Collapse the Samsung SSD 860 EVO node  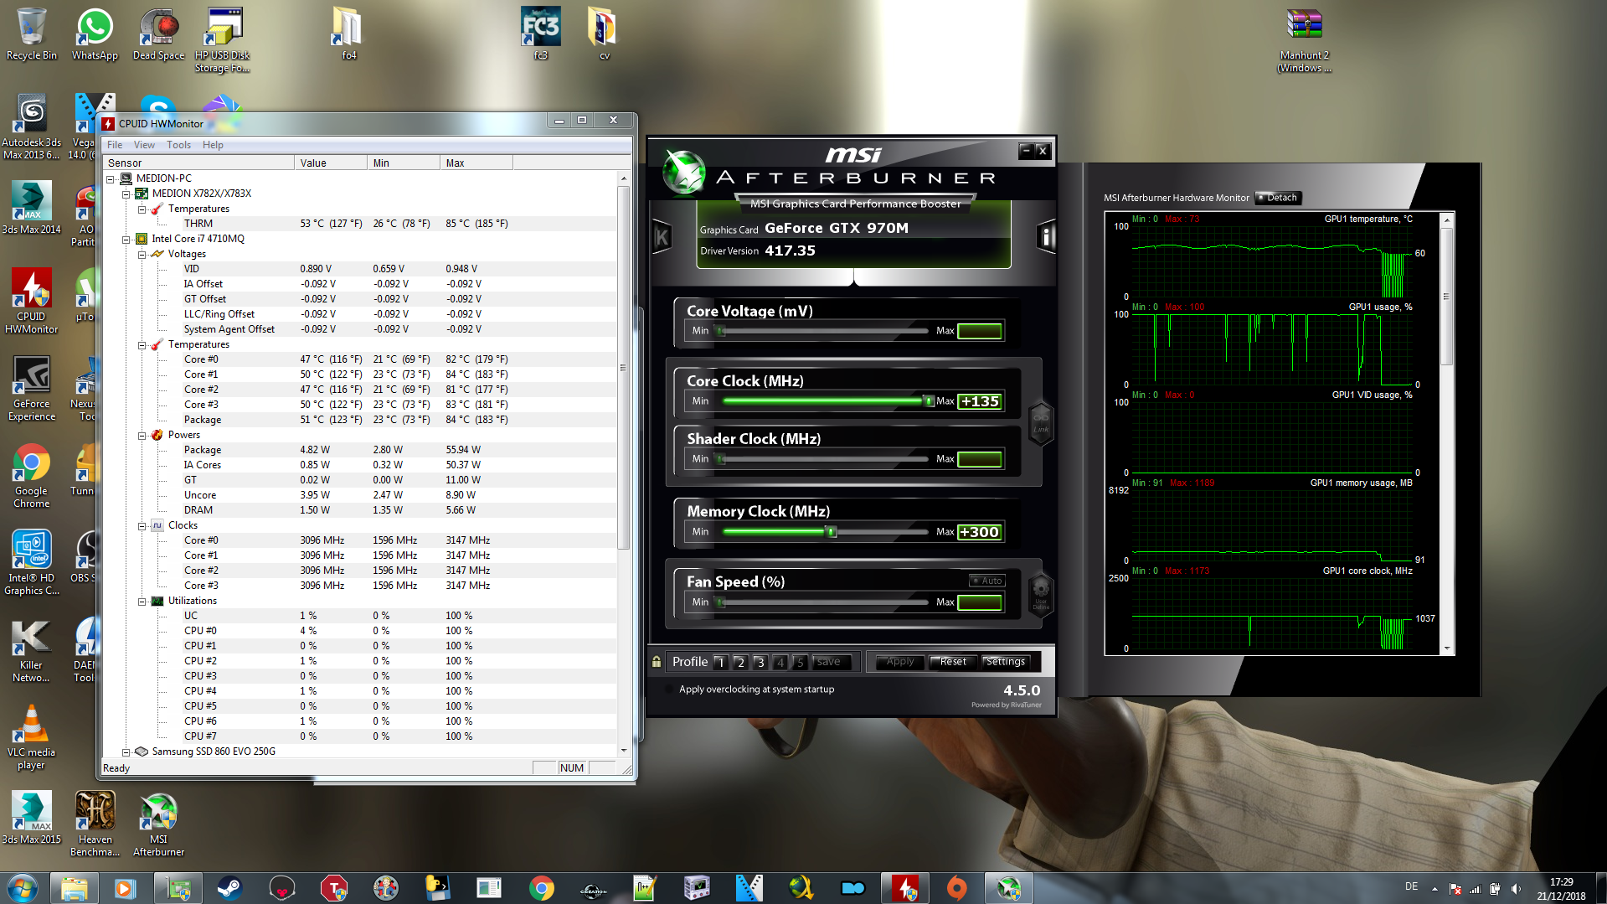tap(126, 752)
